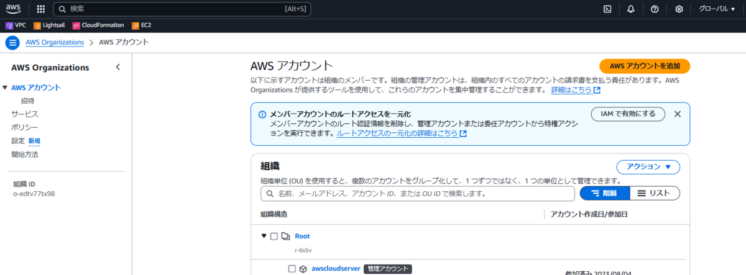Click AWS アカウントを追加 button
746x275 pixels.
coord(645,66)
